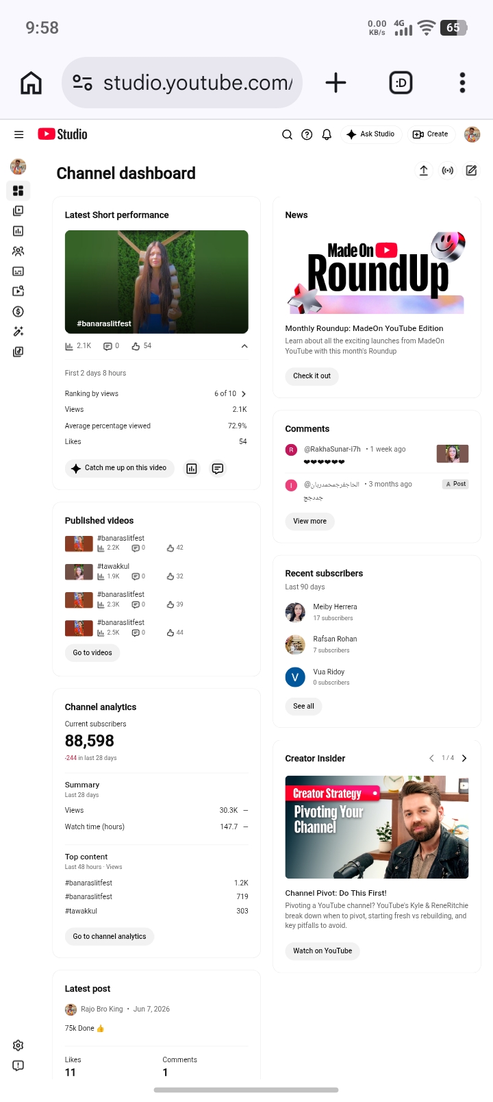Open account avatar in Studio header
The height and width of the screenshot is (1102, 493).
[472, 134]
